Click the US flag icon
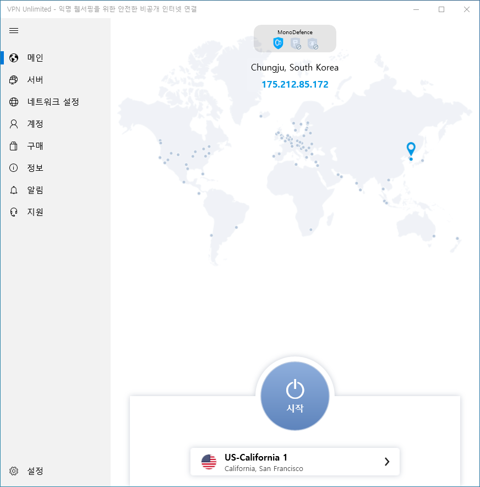Viewport: 480px width, 487px height. 209,462
